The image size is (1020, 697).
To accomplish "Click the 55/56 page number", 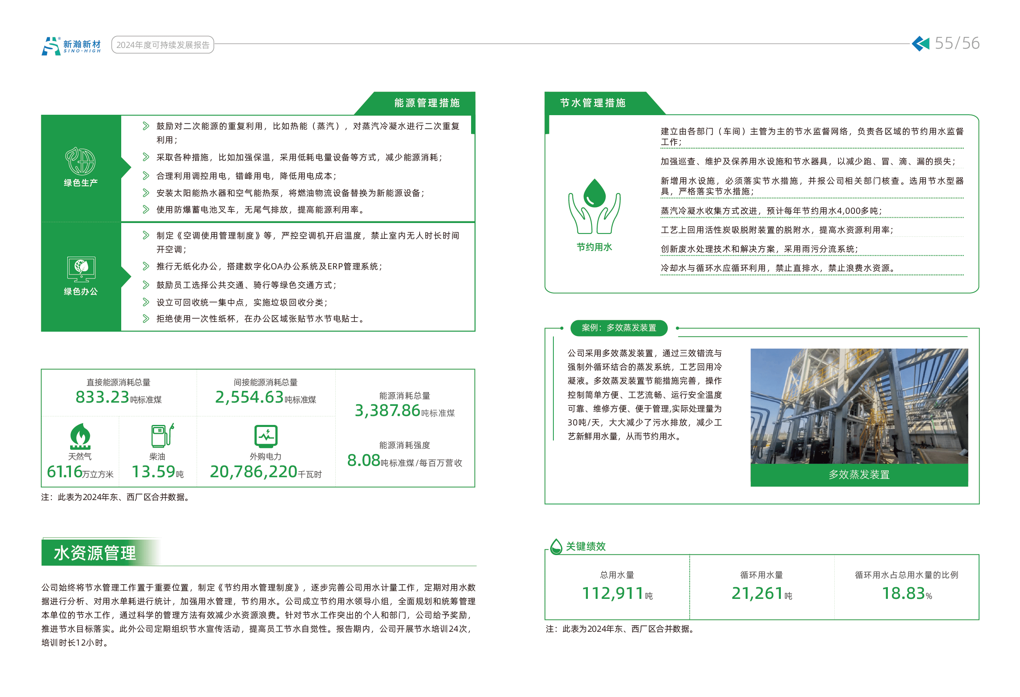I will click(x=957, y=43).
